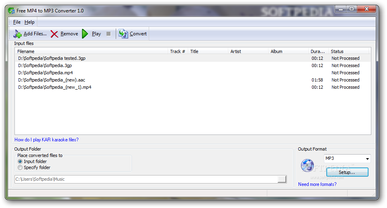
Task: Click the Play toolbar label
Action: point(96,34)
